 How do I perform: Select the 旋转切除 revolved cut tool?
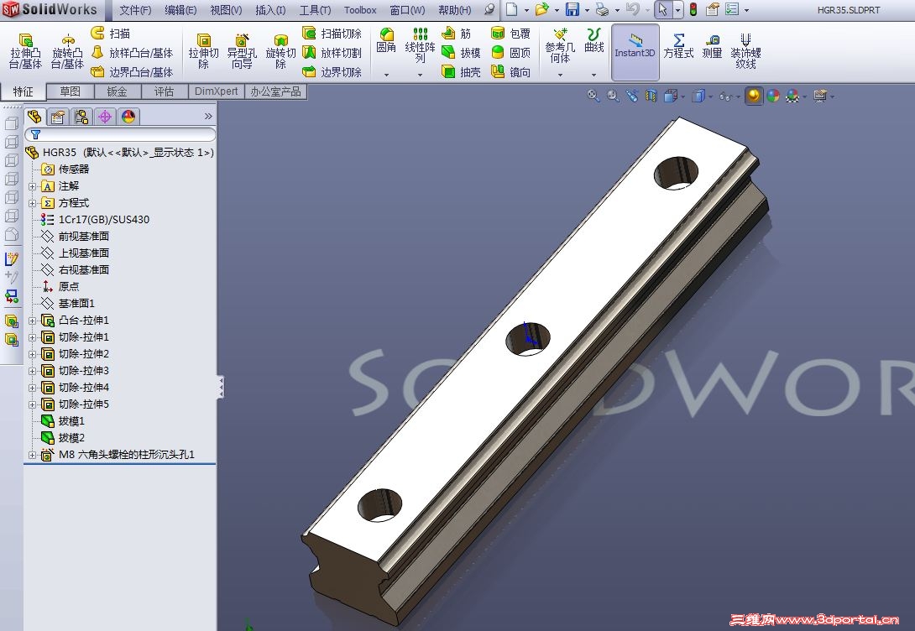tap(280, 51)
